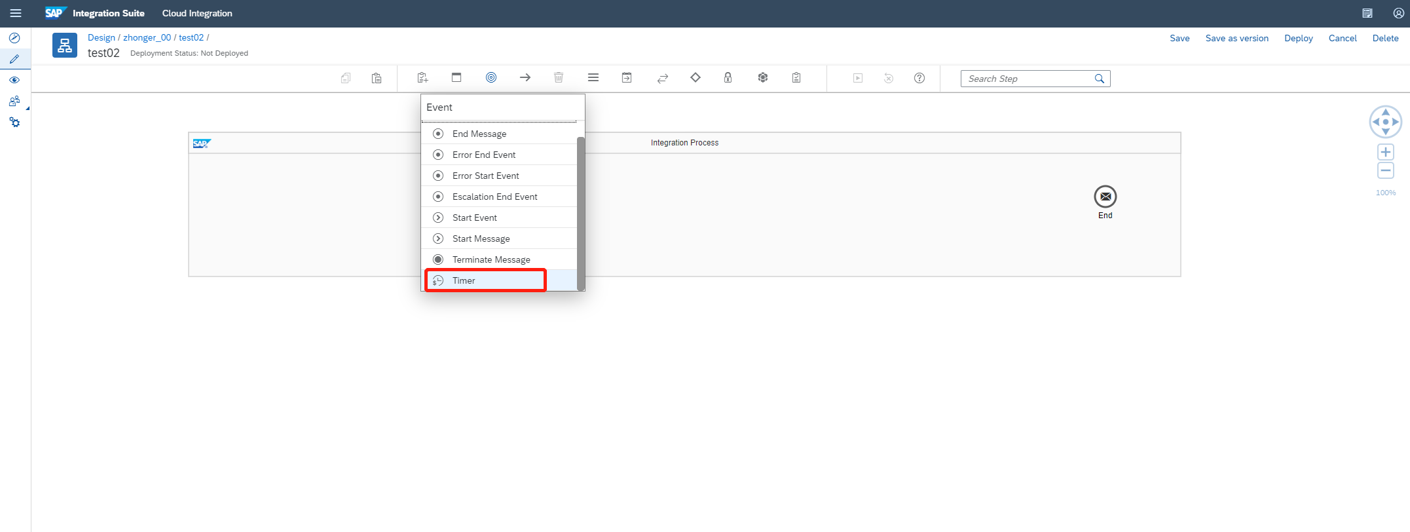Click the clear simulation icon
The width and height of the screenshot is (1410, 532).
(x=889, y=78)
